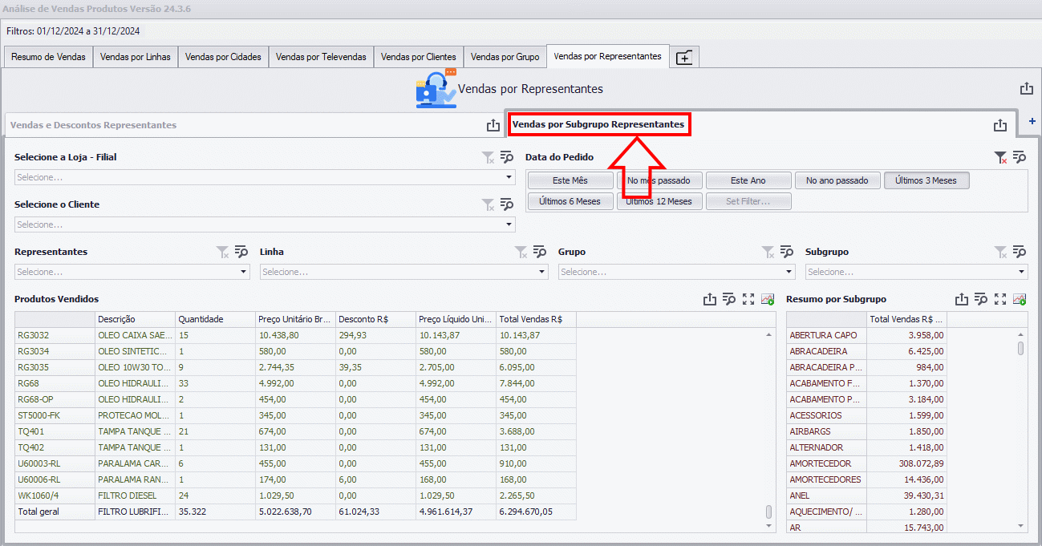The height and width of the screenshot is (546, 1042).
Task: Maximize the Produtos Vendidos panel
Action: 748,299
